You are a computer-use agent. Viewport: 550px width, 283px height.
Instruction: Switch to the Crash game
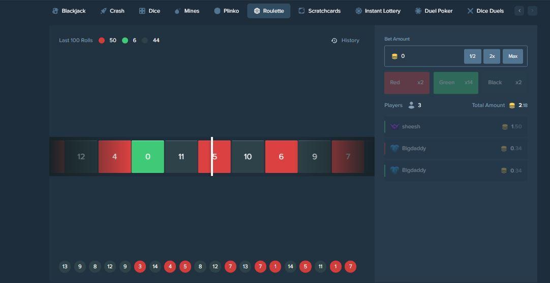coord(112,11)
